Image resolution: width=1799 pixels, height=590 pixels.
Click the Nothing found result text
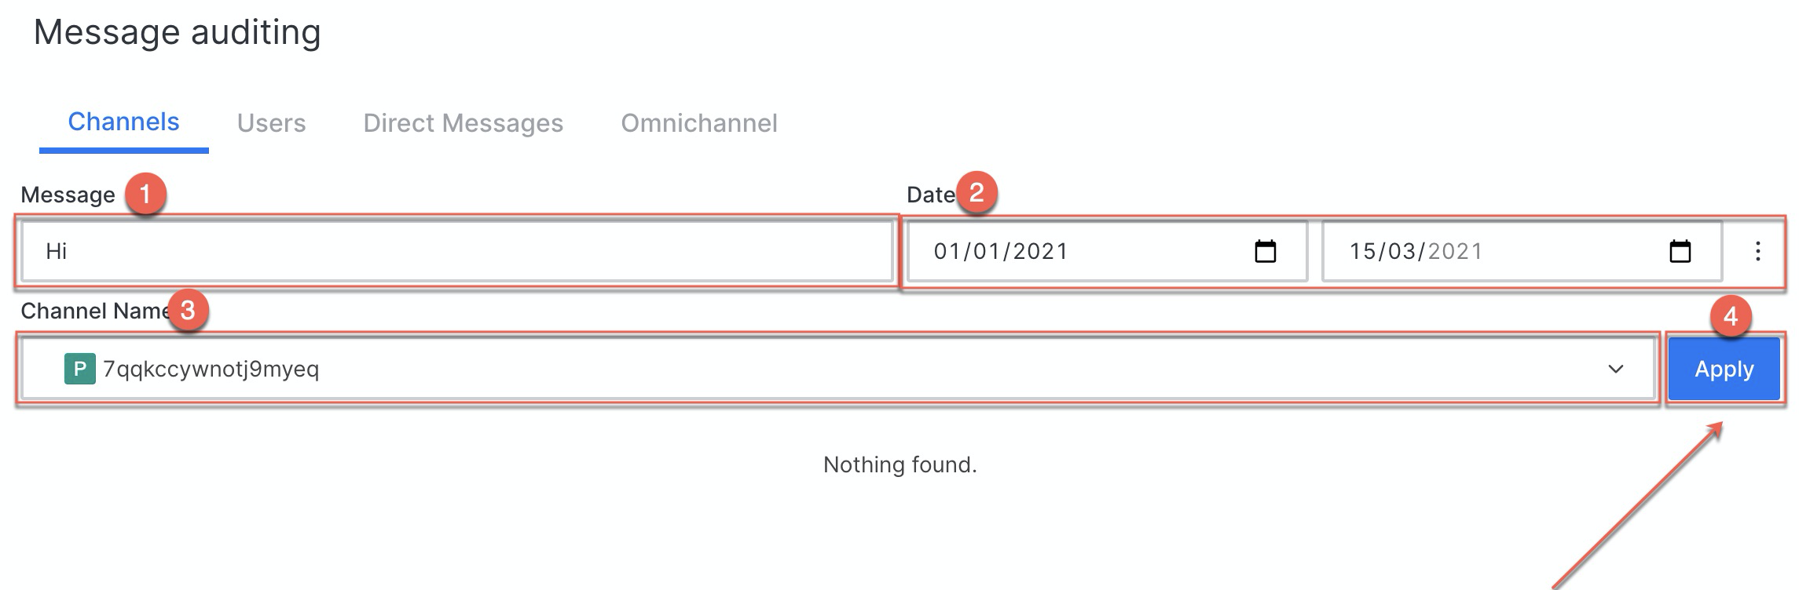pos(899,464)
